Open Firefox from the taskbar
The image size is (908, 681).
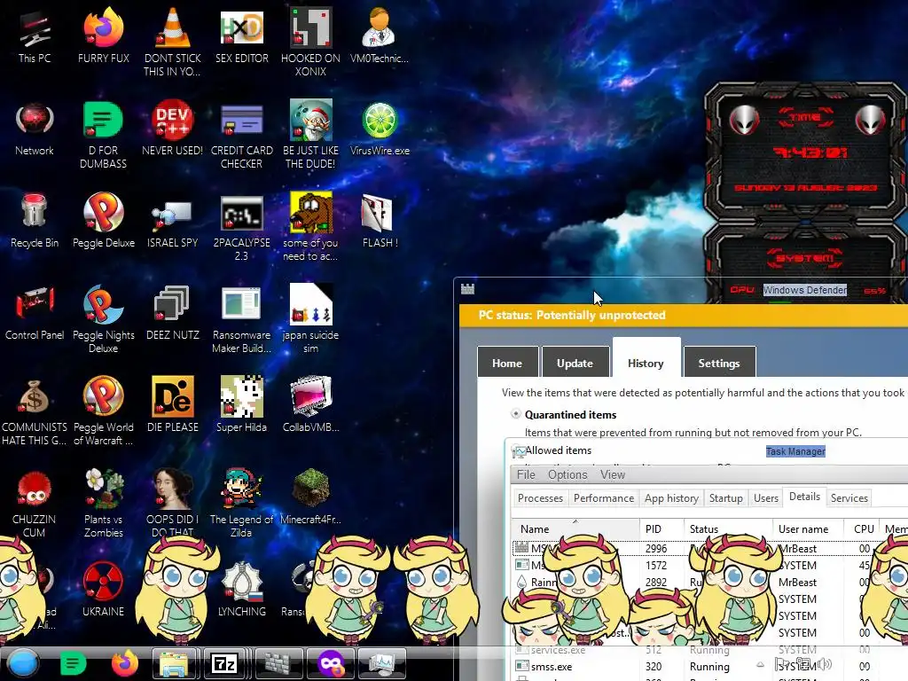[124, 663]
